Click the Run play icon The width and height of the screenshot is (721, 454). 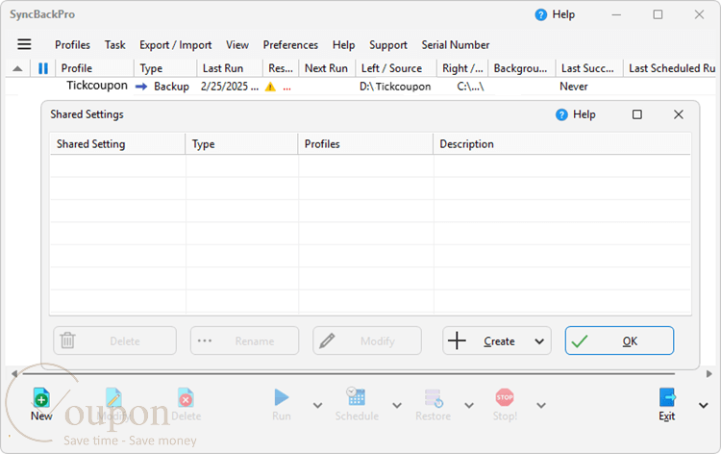point(282,397)
